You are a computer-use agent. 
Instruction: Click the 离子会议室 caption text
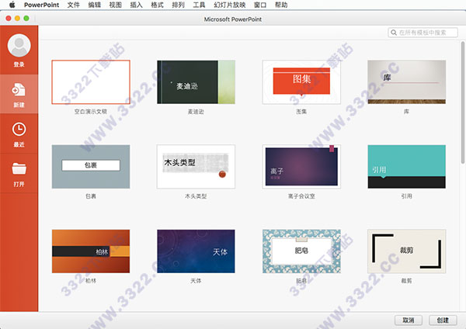tap(301, 196)
